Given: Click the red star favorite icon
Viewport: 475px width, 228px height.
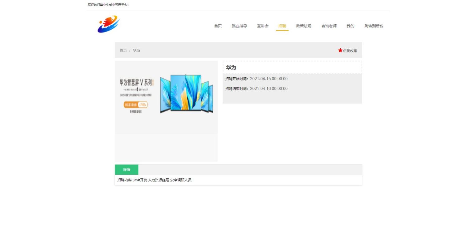Looking at the screenshot, I should coord(340,50).
